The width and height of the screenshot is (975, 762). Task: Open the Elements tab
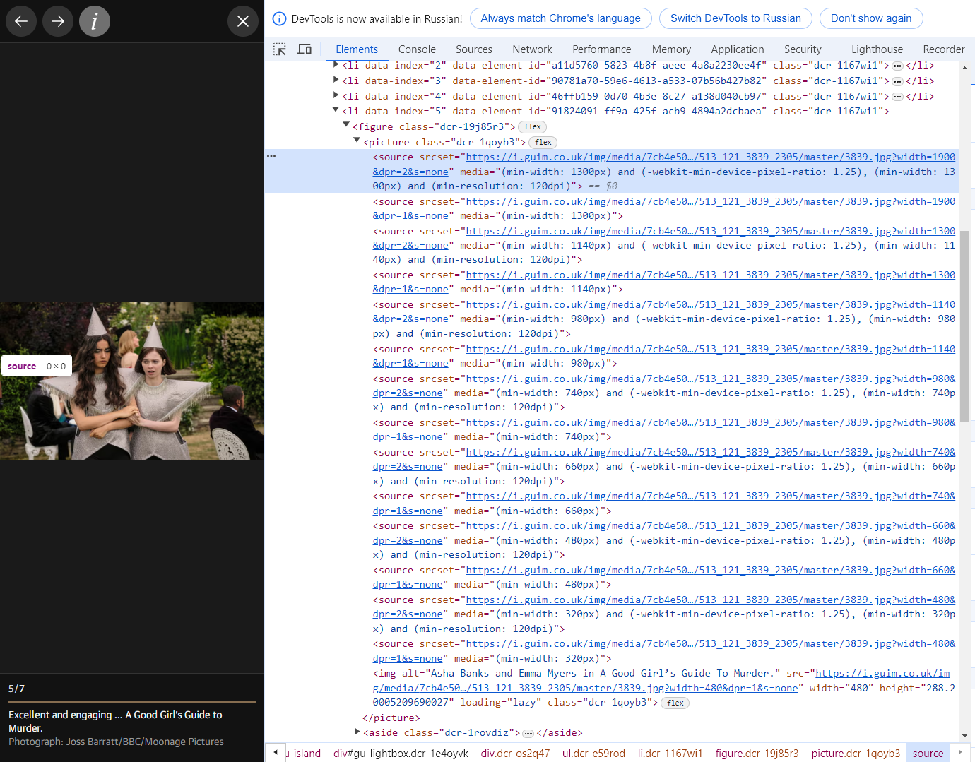(x=357, y=49)
